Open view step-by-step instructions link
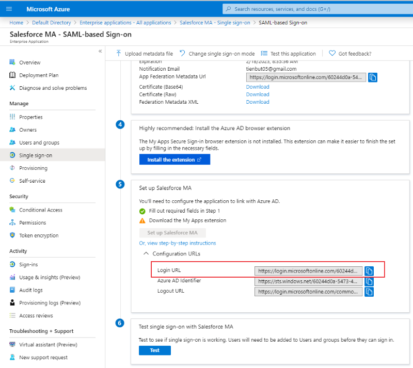Screen dimensions: 413x368 [178, 243]
